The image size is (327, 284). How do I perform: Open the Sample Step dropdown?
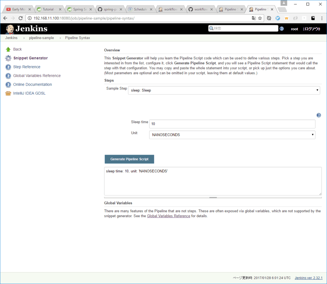coord(224,90)
